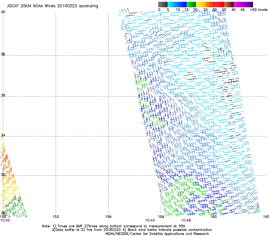Click the legend tick label '25'
Image resolution: width=269 pixels, height=236 pixels.
[x=205, y=10]
